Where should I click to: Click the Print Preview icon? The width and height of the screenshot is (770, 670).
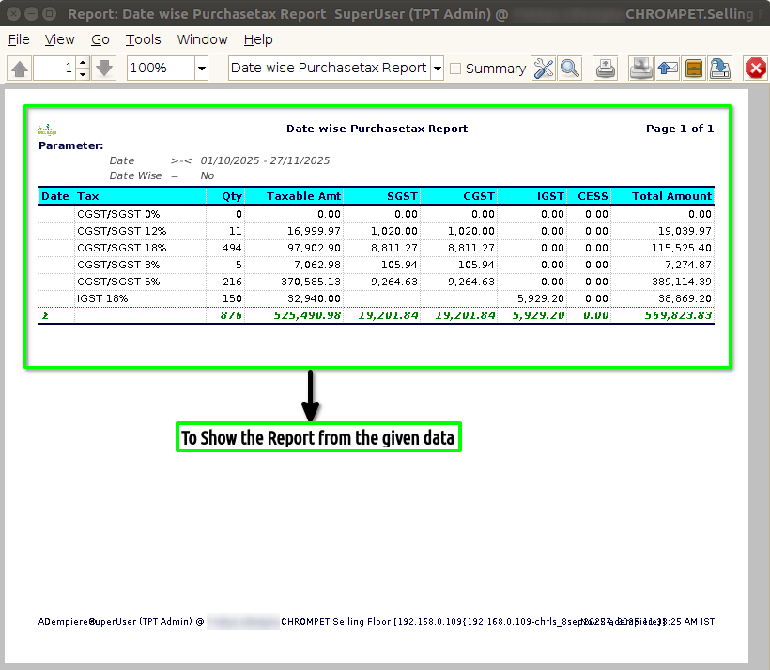click(x=640, y=69)
